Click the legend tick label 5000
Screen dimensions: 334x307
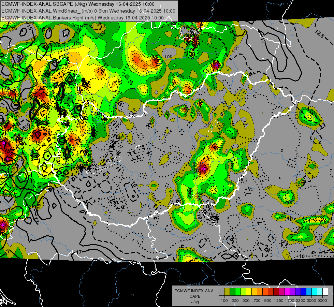click(x=322, y=301)
